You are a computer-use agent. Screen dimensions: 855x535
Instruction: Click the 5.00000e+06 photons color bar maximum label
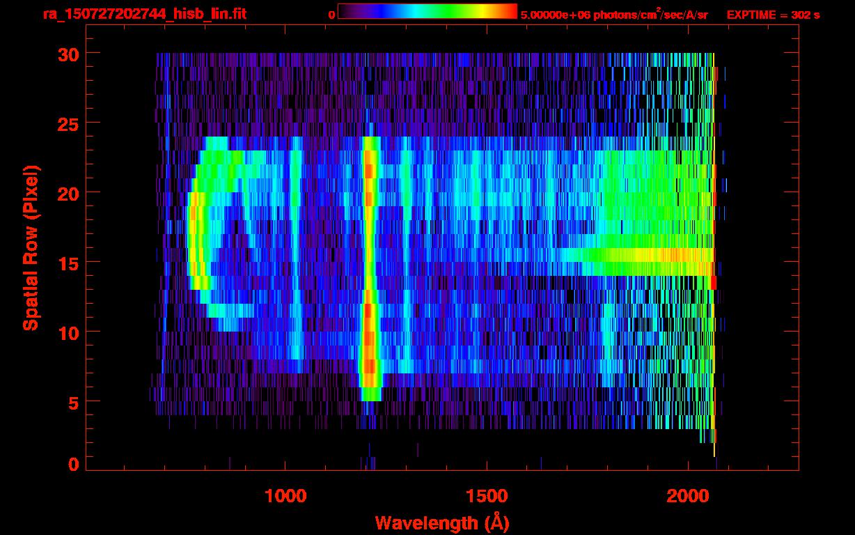(614, 15)
